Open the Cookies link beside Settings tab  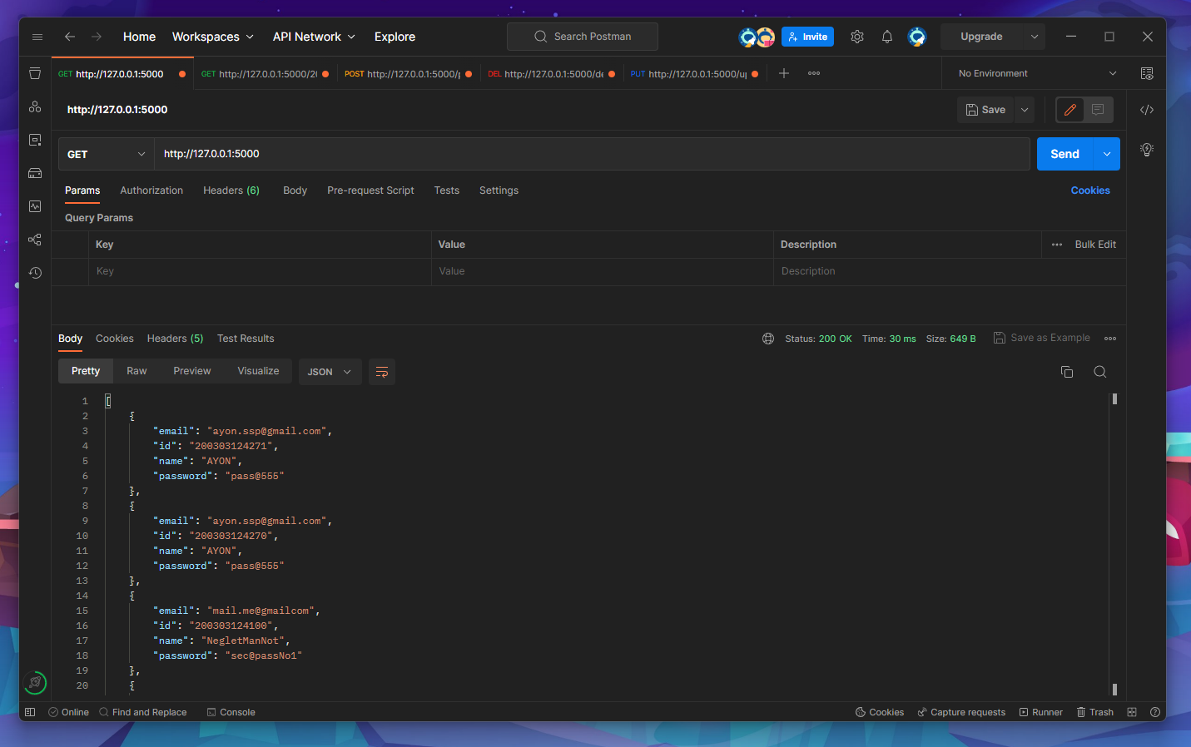1090,190
